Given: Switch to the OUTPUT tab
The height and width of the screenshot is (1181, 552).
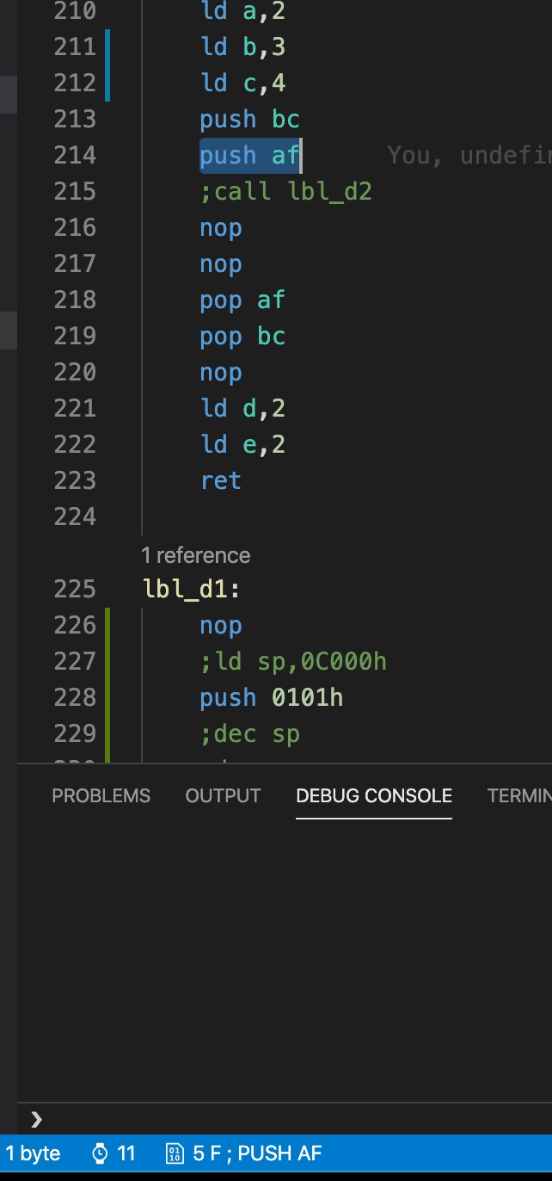Looking at the screenshot, I should pyautogui.click(x=223, y=796).
